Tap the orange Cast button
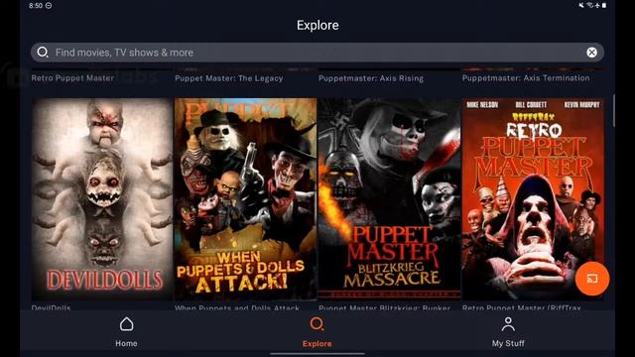The height and width of the screenshot is (357, 635). [592, 279]
